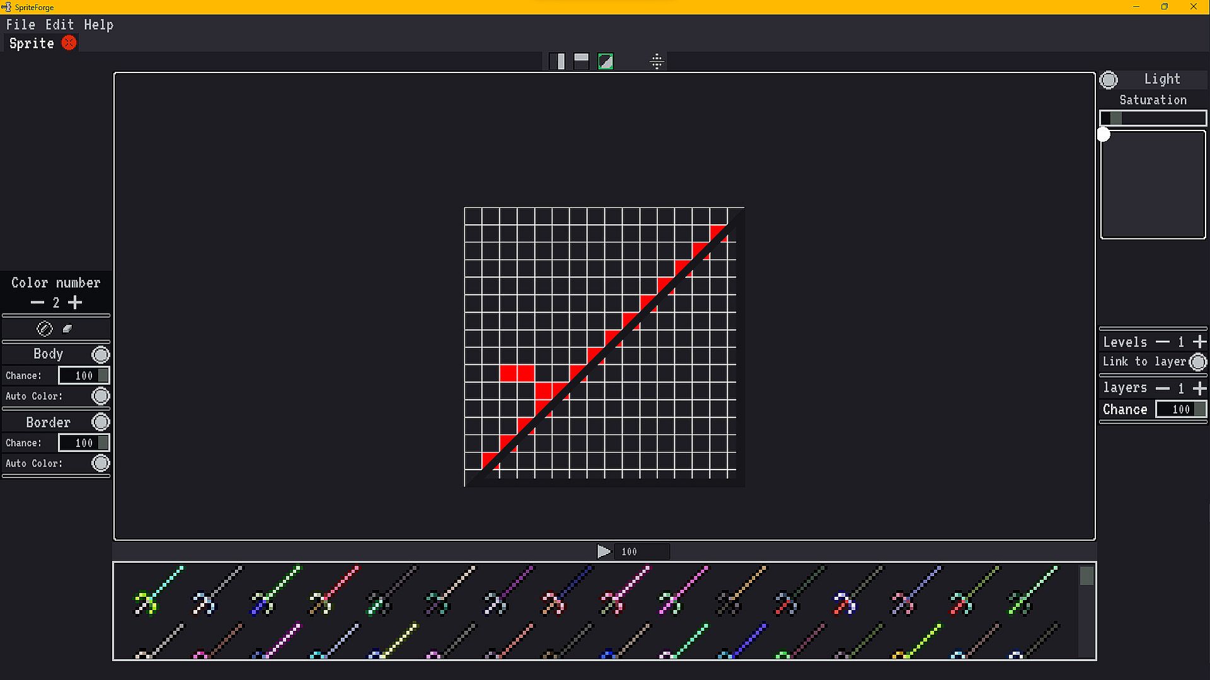This screenshot has height=680, width=1210.
Task: Open the Edit menu
Action: 59,25
